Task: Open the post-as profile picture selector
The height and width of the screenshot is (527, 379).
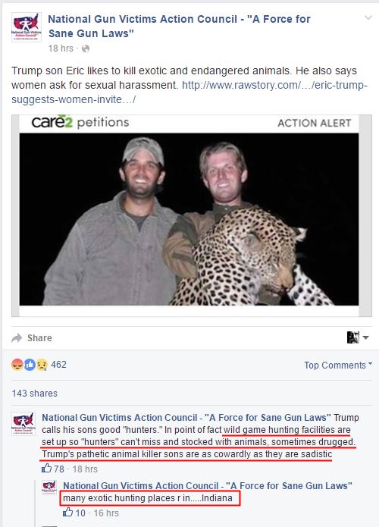Action: 358,337
